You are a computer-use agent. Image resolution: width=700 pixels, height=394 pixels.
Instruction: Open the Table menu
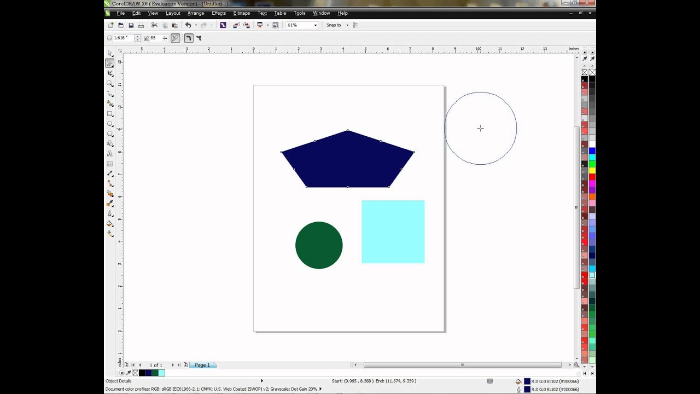[x=280, y=13]
